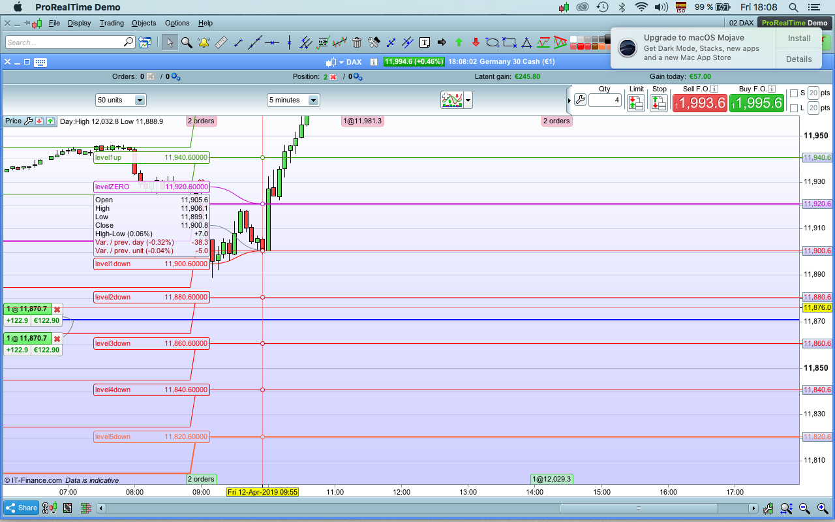
Task: Click the Buy F.O. price button
Action: point(757,103)
